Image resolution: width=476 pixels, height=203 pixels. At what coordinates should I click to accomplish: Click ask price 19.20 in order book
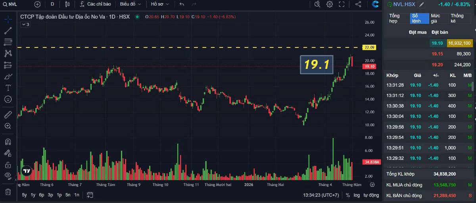(437, 65)
